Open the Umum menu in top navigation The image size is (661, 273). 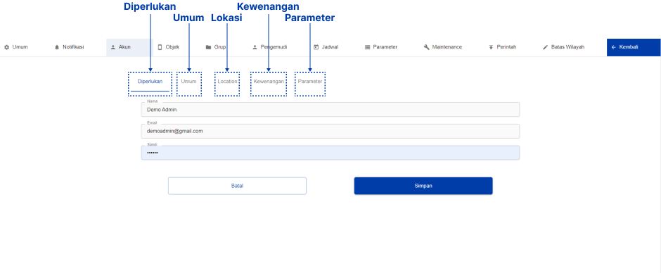coord(16,47)
